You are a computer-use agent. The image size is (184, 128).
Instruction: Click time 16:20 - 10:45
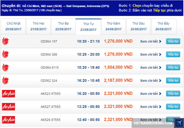pyautogui.click(x=88, y=80)
